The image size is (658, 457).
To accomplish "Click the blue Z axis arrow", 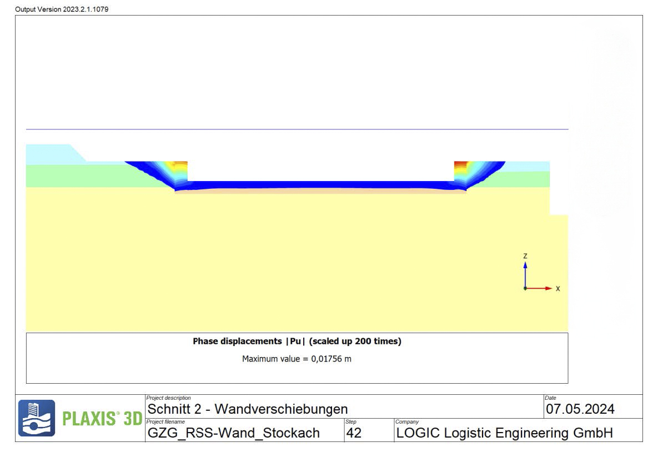I will tap(525, 273).
